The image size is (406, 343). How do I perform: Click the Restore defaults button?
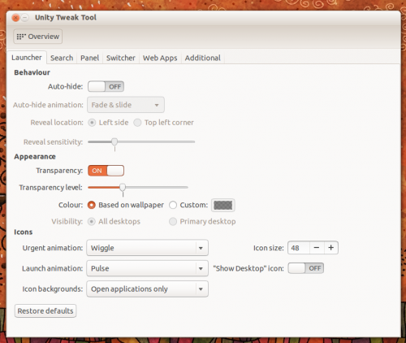coord(45,310)
